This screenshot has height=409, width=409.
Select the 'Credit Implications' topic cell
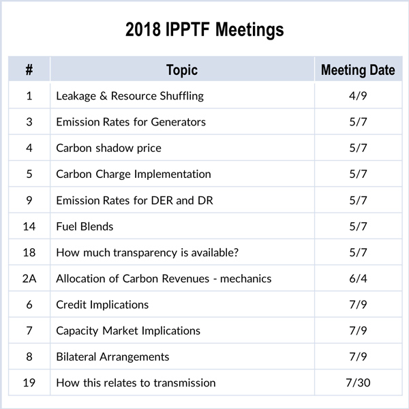point(102,305)
